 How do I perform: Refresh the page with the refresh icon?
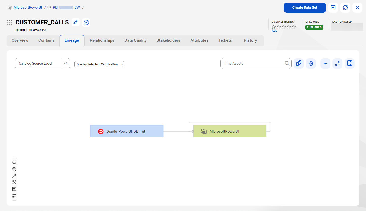[345, 8]
